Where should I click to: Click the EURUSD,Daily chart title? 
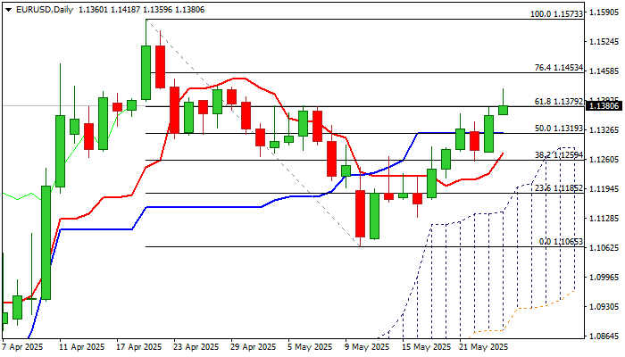pyautogui.click(x=38, y=9)
